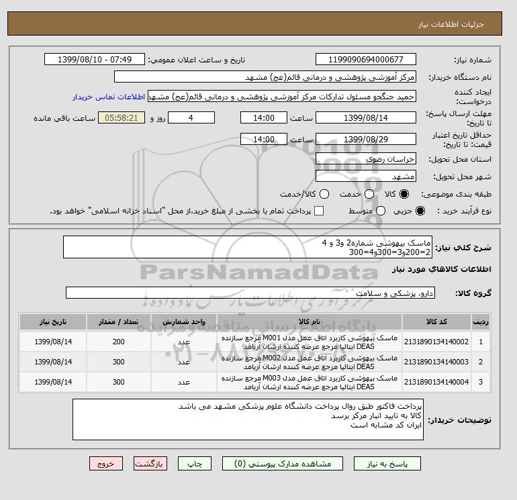Click the response deadline hour 14:00 field
Screen dimensions: 517x500
point(264,117)
